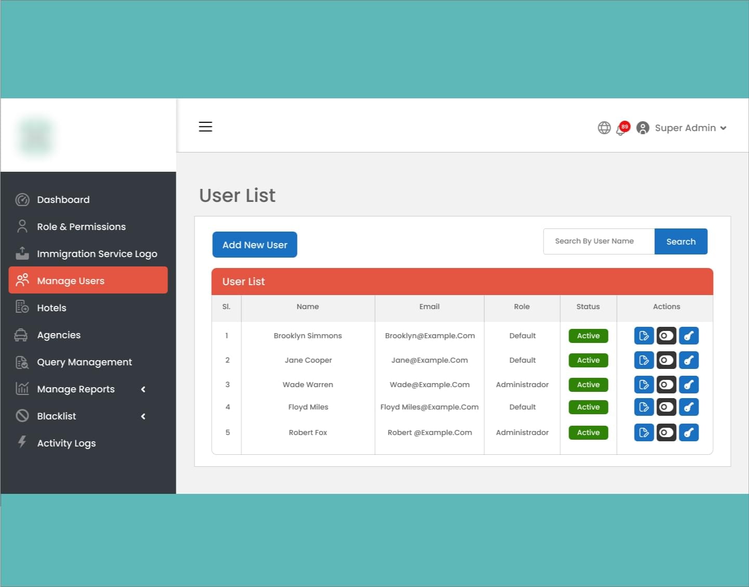Image resolution: width=749 pixels, height=587 pixels.
Task: Open Dashboard in the sidebar
Action: pos(88,199)
